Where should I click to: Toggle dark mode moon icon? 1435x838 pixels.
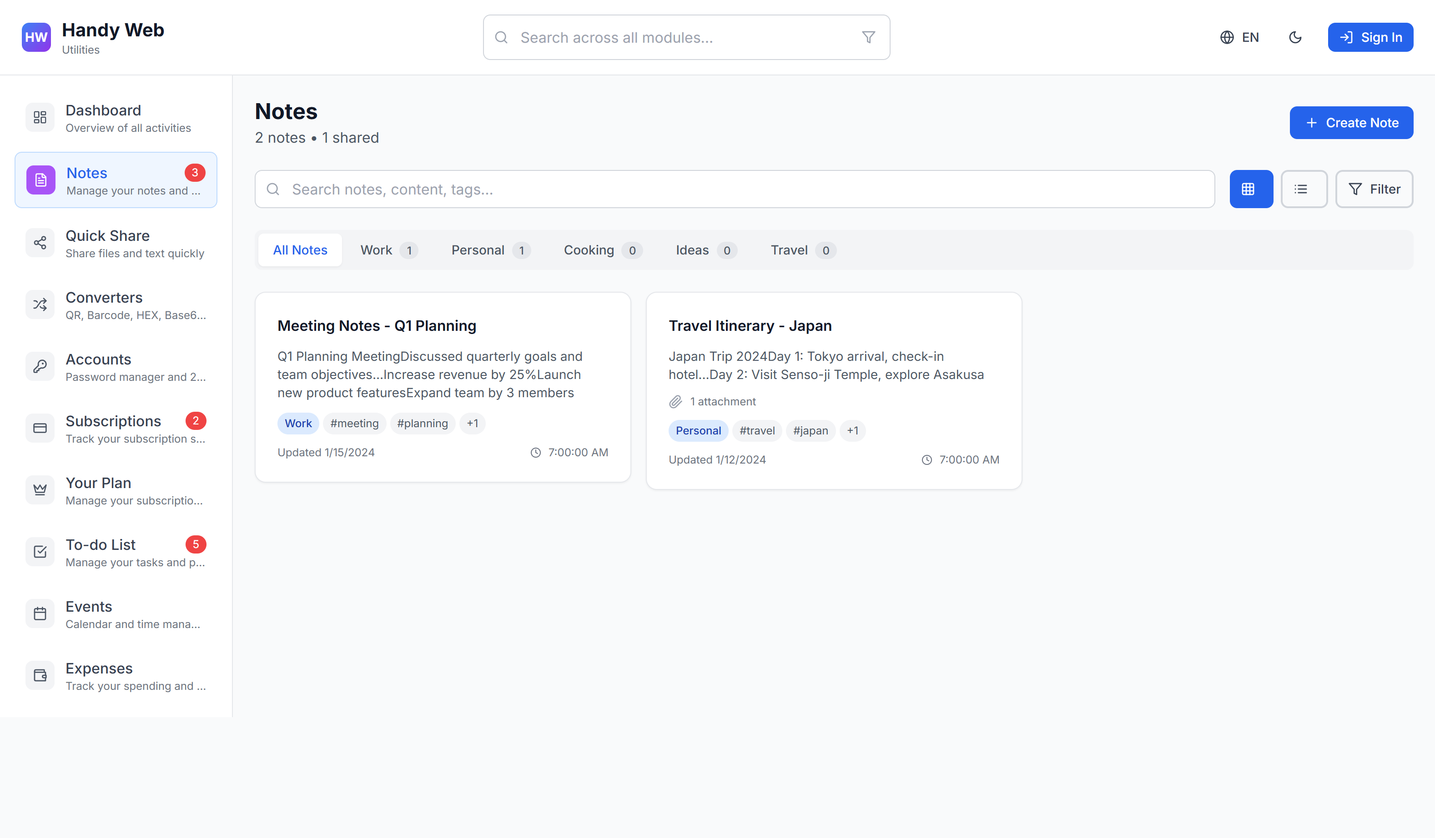[1295, 38]
